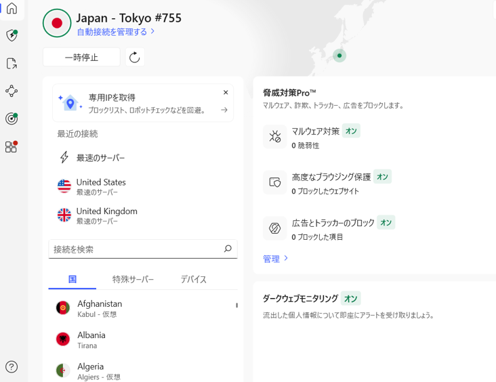Open the apps grid icon in sidebar

[12, 146]
